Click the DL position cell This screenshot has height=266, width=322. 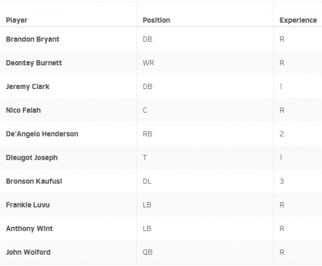(x=147, y=181)
